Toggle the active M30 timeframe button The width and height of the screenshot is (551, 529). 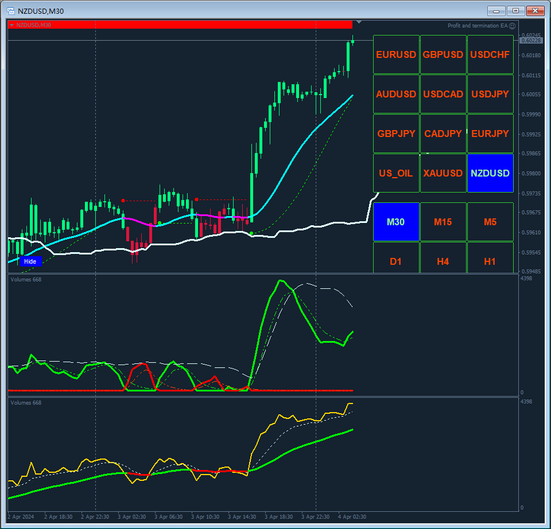(396, 222)
